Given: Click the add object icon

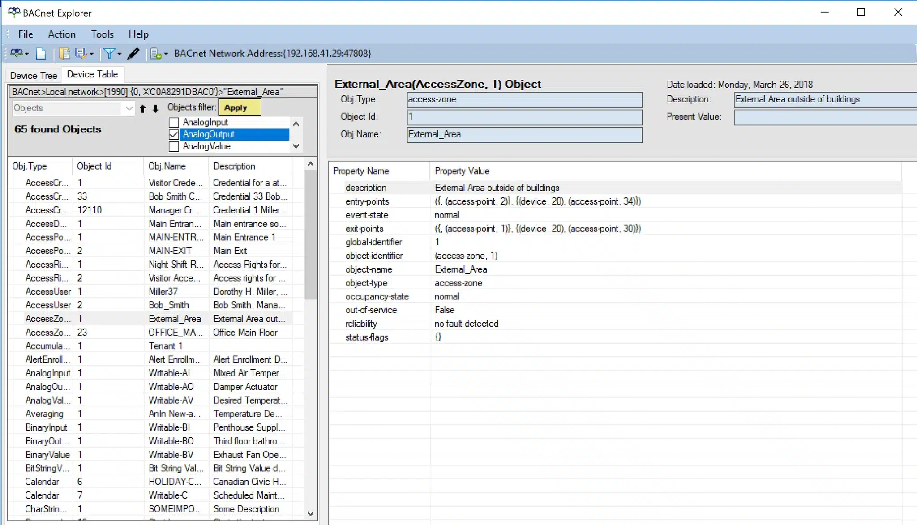Looking at the screenshot, I should pos(156,53).
